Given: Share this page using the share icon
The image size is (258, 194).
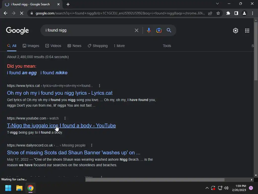Looking at the screenshot, I should pos(210,13).
